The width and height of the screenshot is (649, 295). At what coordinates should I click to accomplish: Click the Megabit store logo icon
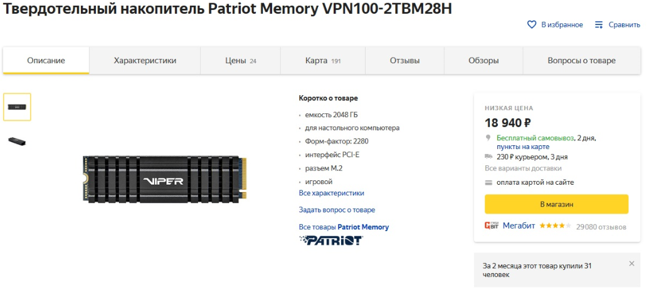pos(492,225)
